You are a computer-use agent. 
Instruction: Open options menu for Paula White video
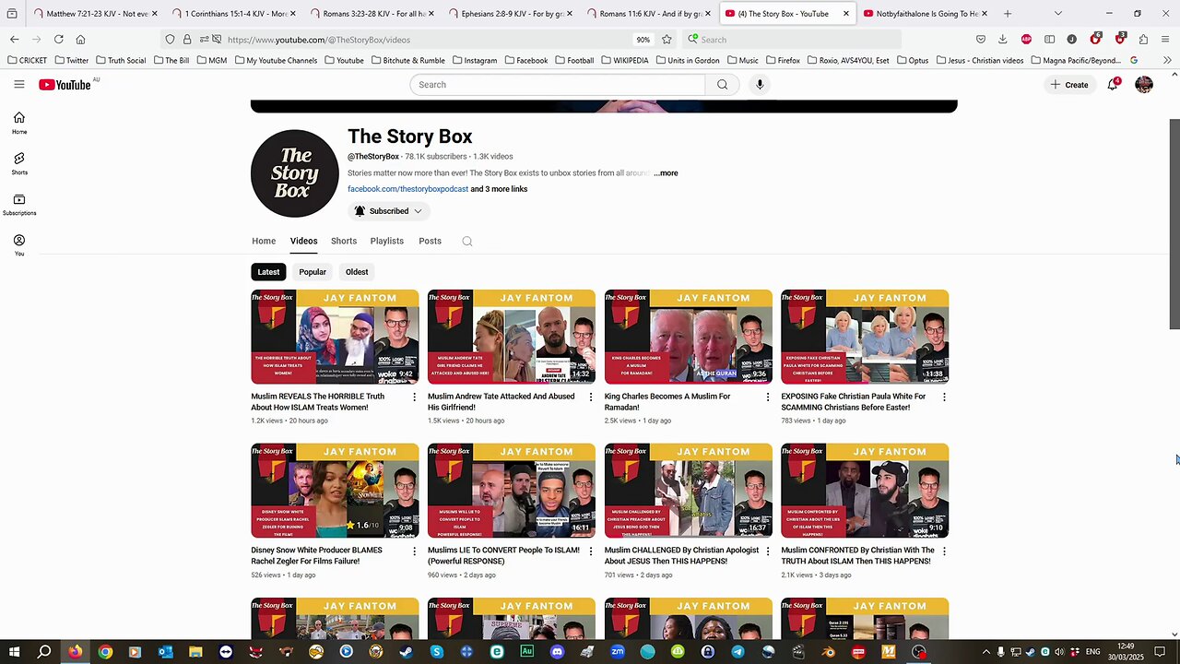pyautogui.click(x=944, y=397)
